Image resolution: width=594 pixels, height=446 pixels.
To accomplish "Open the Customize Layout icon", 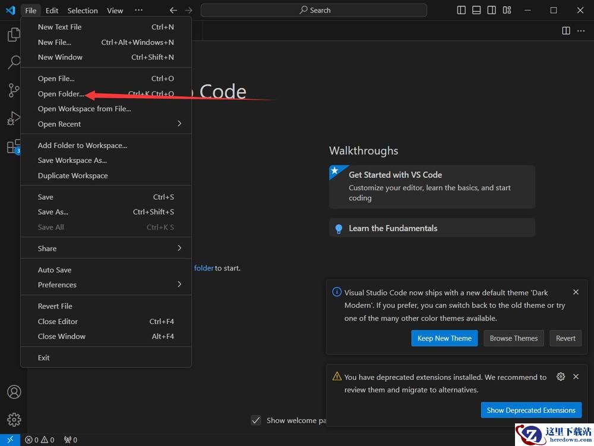I will coord(507,10).
